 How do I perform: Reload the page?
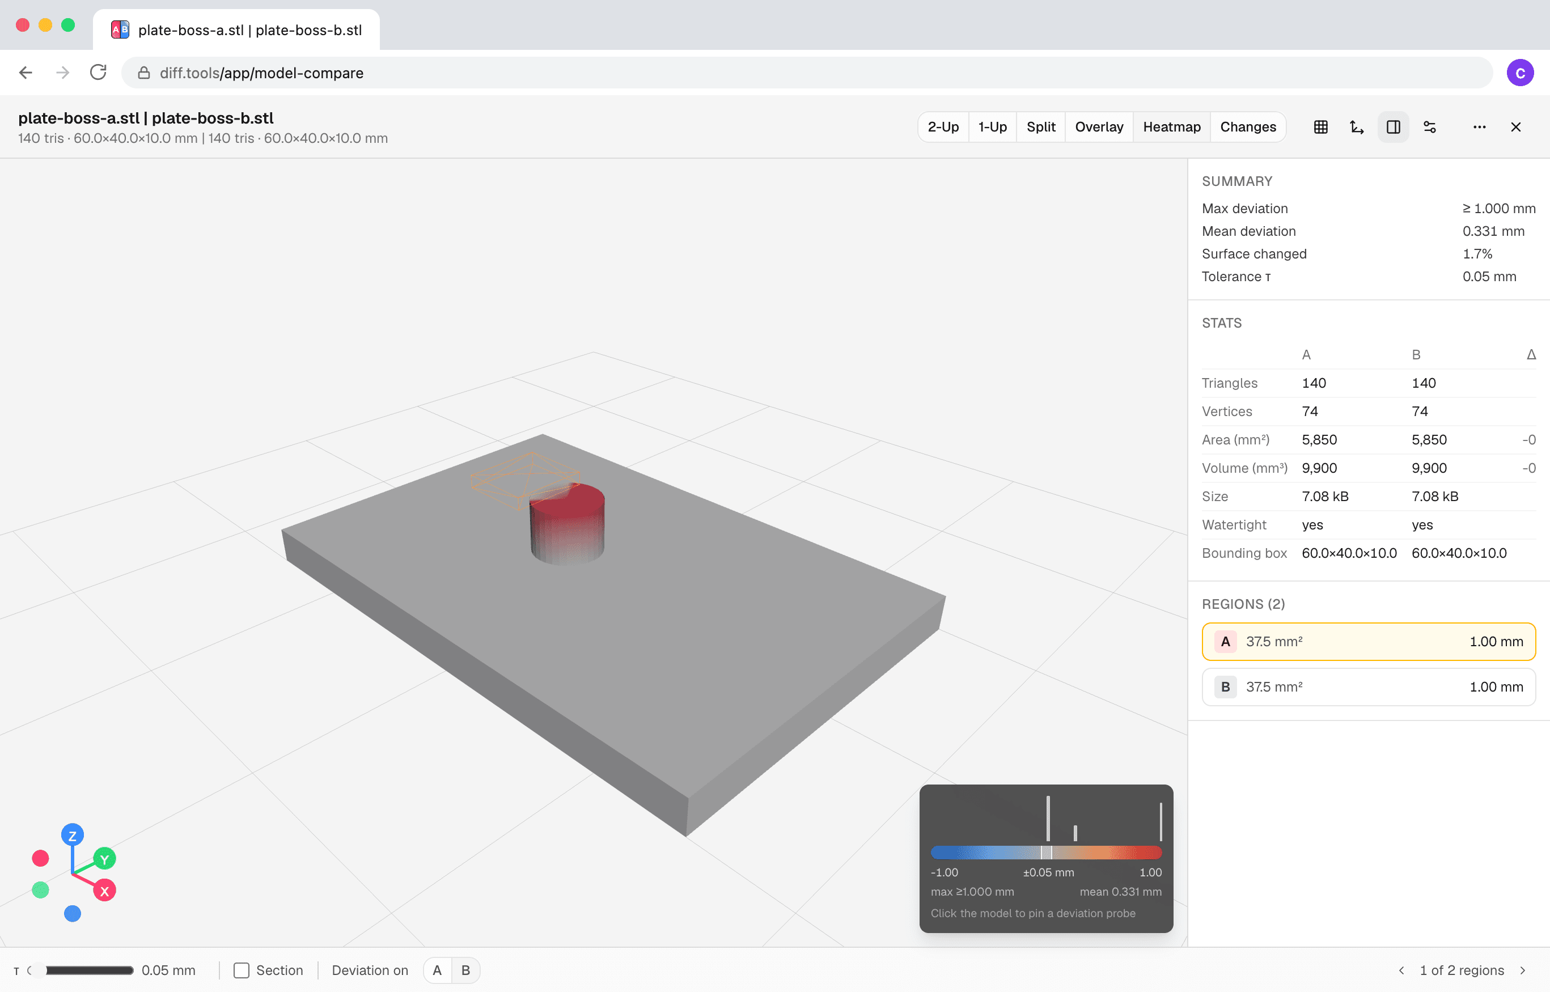pyautogui.click(x=98, y=73)
